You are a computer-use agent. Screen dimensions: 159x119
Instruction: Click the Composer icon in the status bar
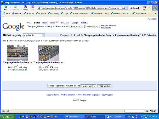tap(8, 111)
